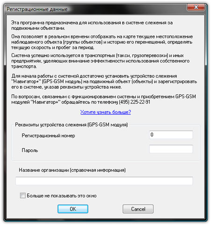Click into the Пароль input field
Screen dimensions: 211x225
point(171,149)
